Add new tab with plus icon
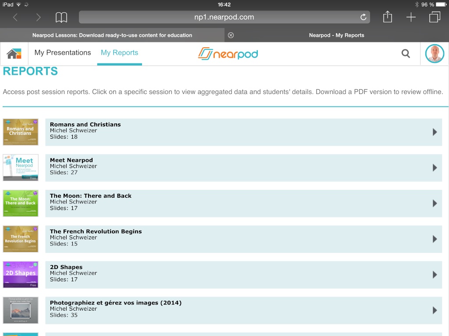This screenshot has width=449, height=336. pos(411,17)
